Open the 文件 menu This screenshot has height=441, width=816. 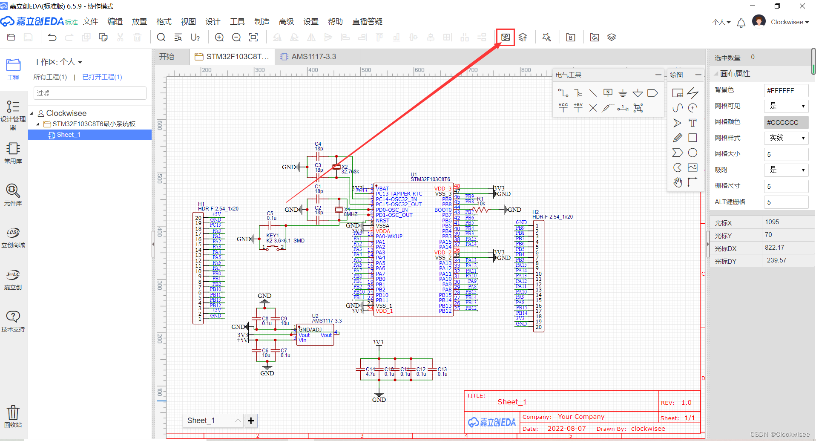[90, 22]
